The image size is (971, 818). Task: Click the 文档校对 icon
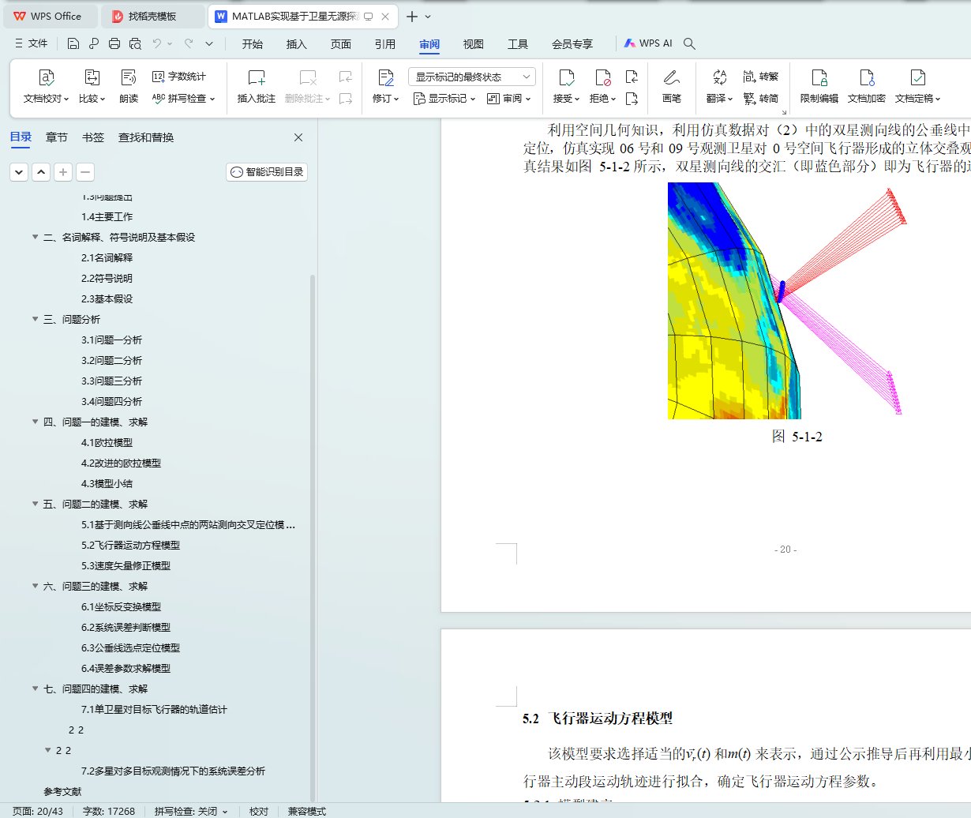point(47,77)
